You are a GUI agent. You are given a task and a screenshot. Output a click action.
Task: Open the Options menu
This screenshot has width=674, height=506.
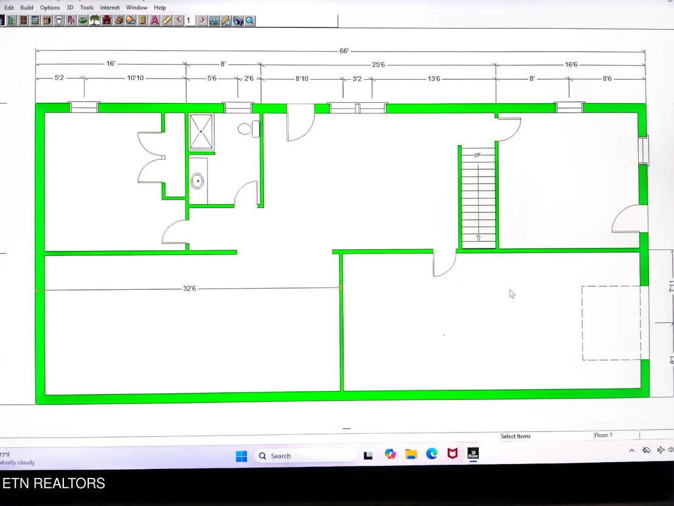click(x=50, y=7)
